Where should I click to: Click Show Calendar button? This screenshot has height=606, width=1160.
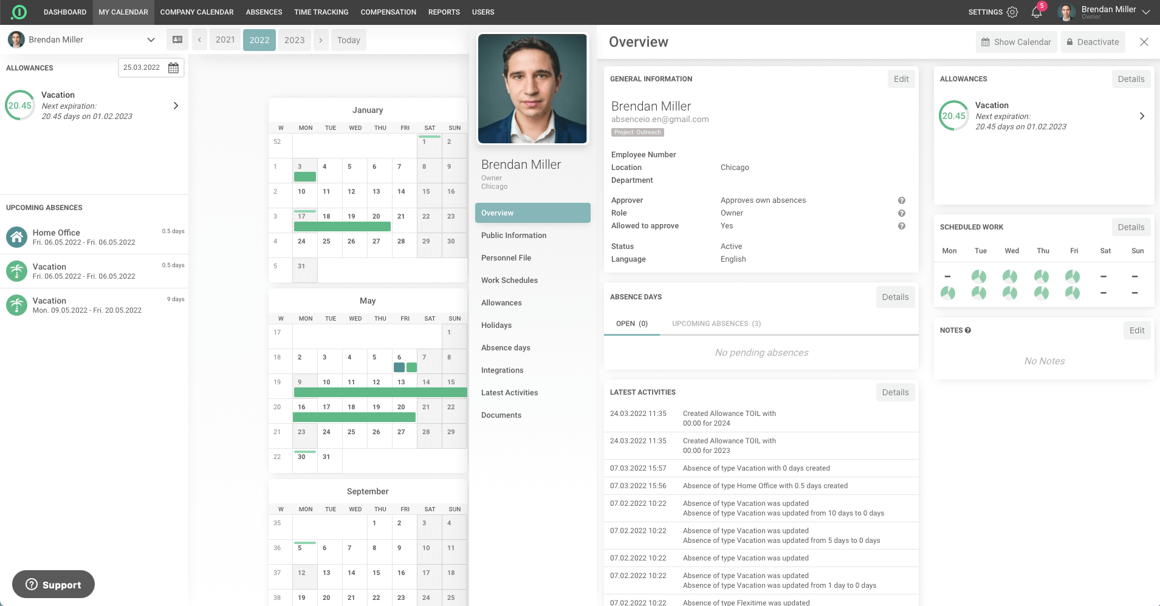tap(1016, 42)
